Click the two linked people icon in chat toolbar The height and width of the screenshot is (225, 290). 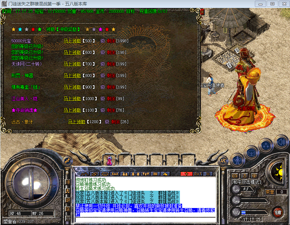click(135, 174)
